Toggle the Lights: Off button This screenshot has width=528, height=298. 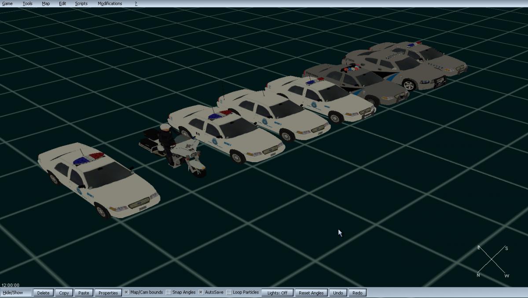pyautogui.click(x=277, y=293)
